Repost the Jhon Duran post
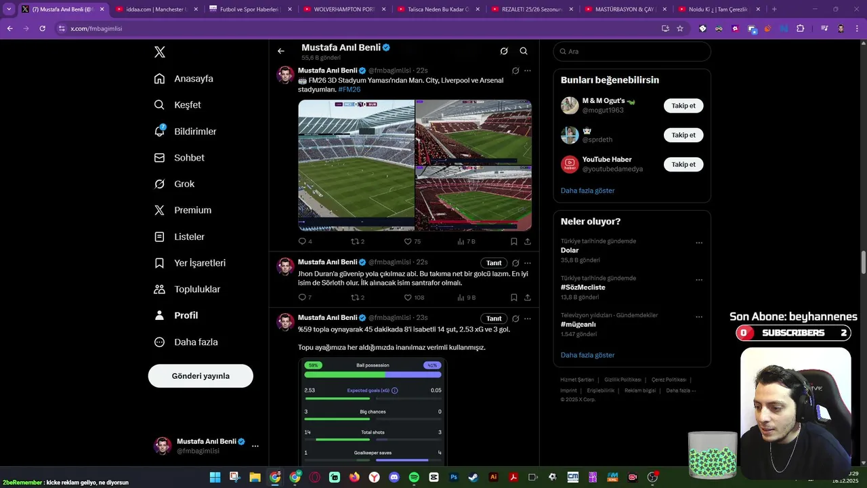The width and height of the screenshot is (867, 488). (x=358, y=298)
